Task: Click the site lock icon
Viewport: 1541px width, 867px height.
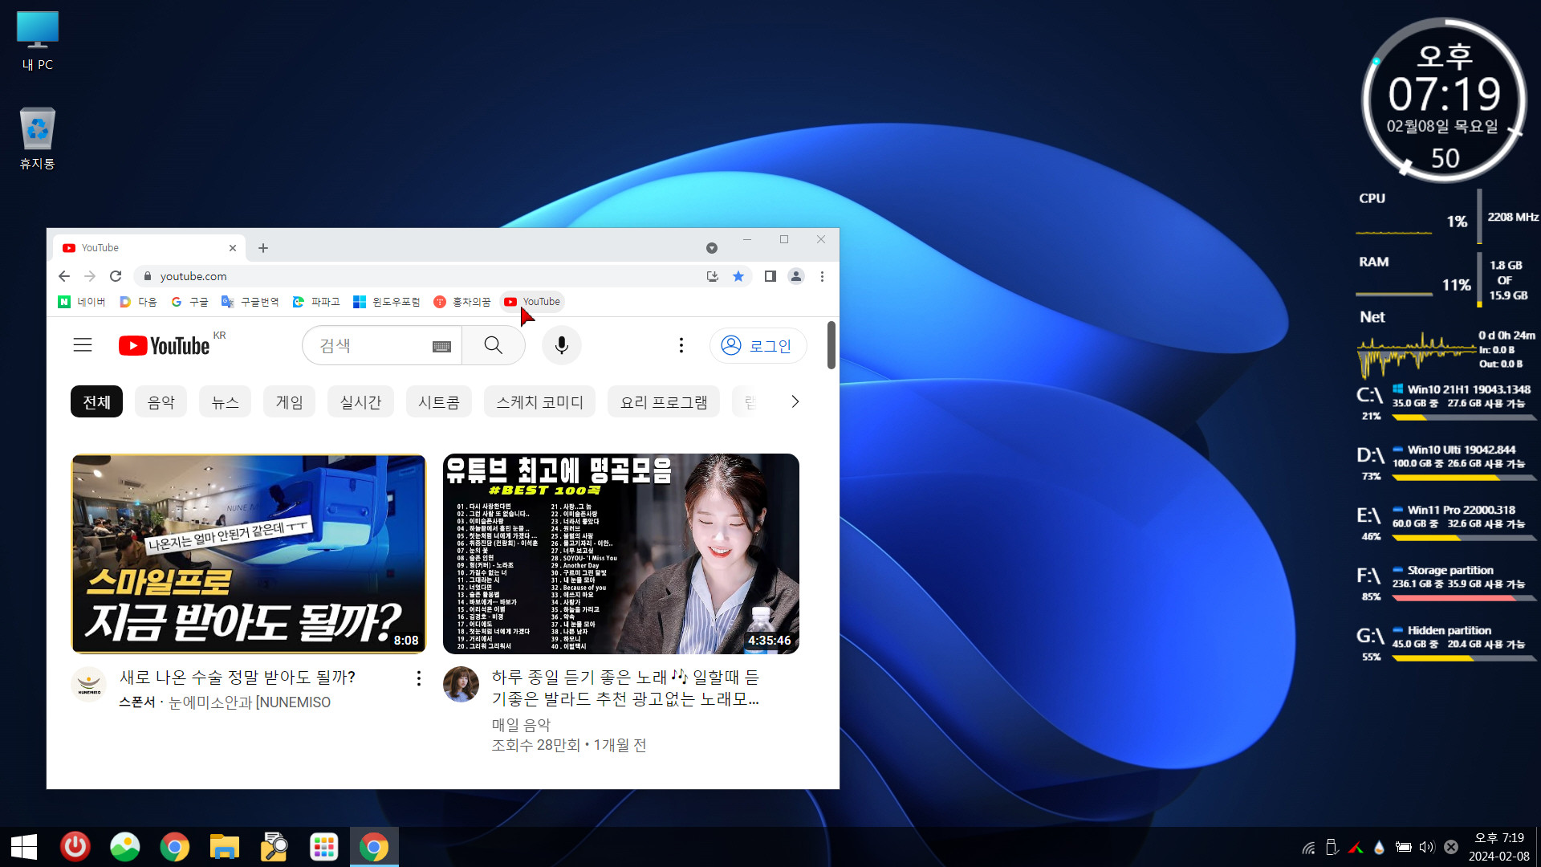Action: coord(147,276)
